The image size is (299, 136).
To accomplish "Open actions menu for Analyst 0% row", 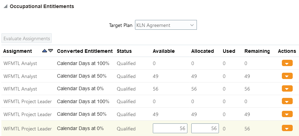I will [x=287, y=89].
